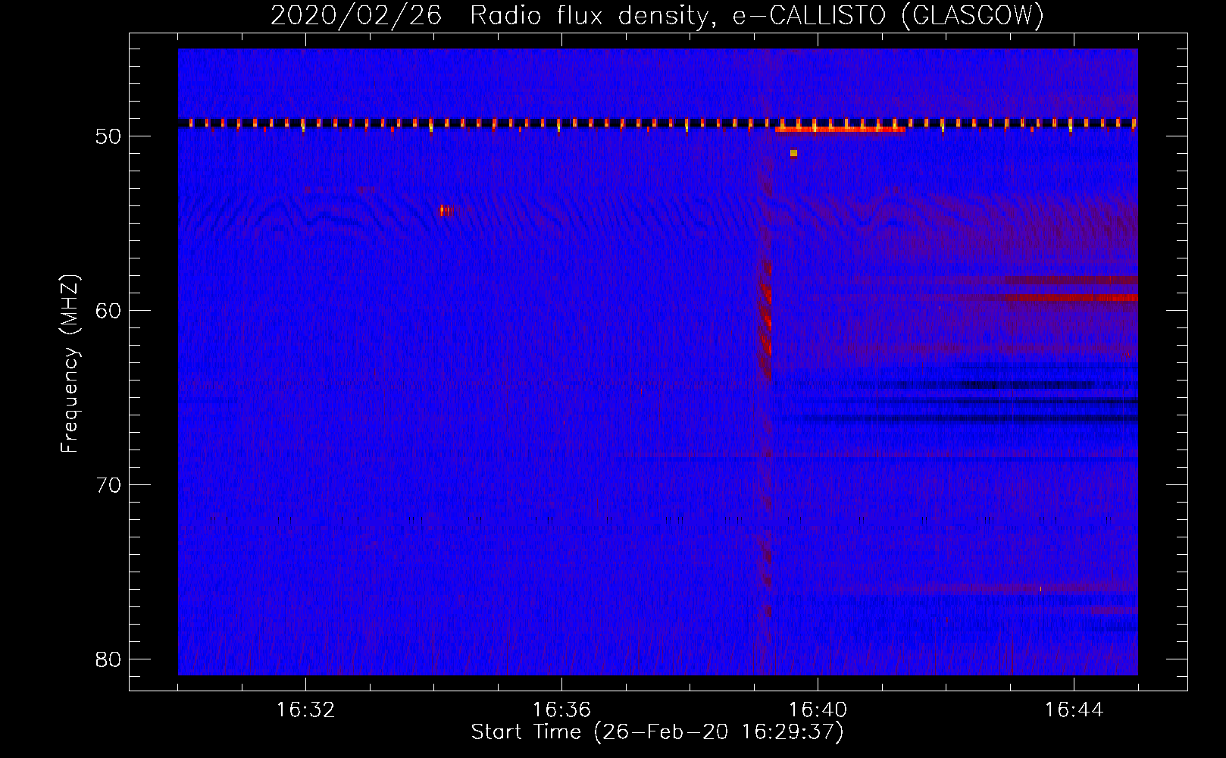This screenshot has width=1226, height=758.
Task: Click the 16:44 time tick label
Action: click(1074, 710)
